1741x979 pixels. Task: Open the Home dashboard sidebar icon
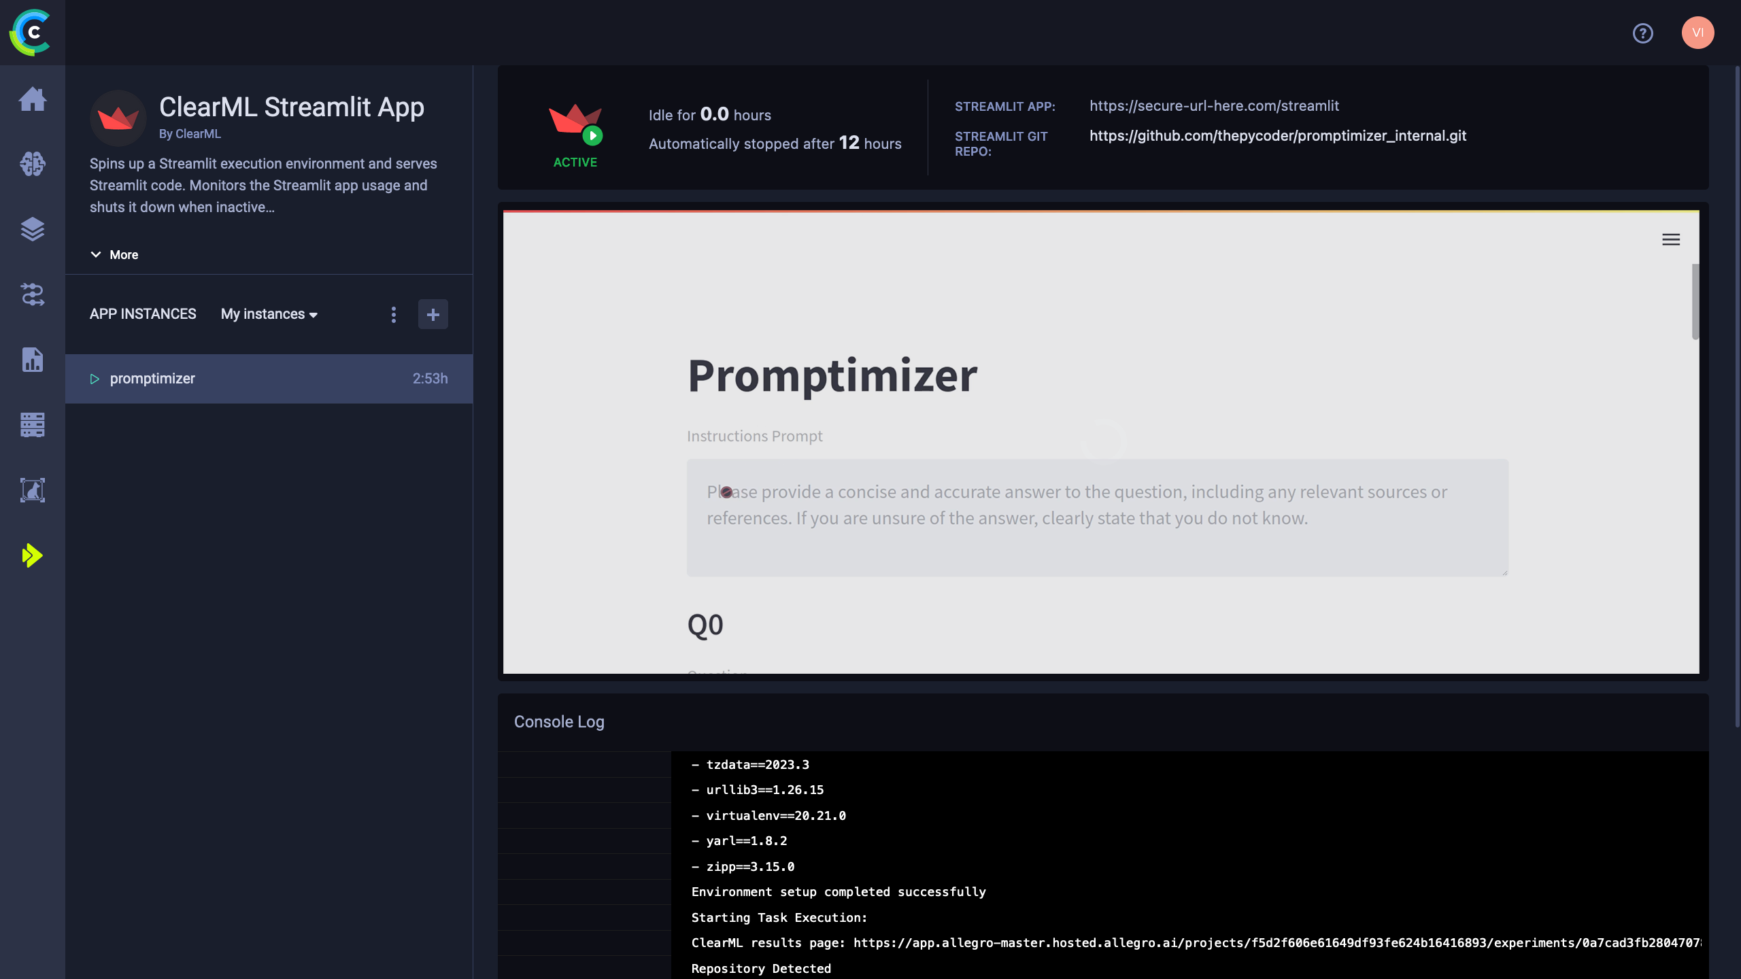click(x=33, y=99)
